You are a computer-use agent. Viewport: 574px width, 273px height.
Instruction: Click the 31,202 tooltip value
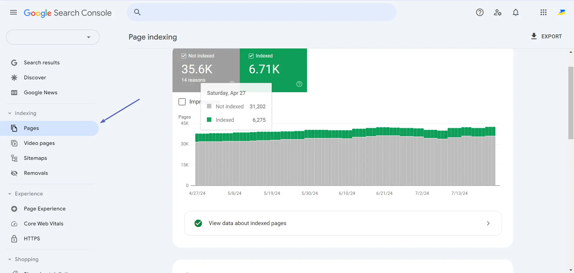point(258,107)
